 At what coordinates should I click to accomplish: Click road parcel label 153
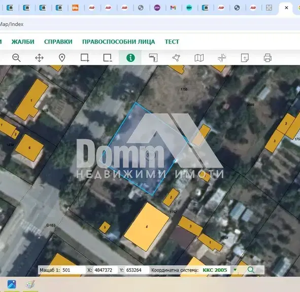[x=51, y=225]
